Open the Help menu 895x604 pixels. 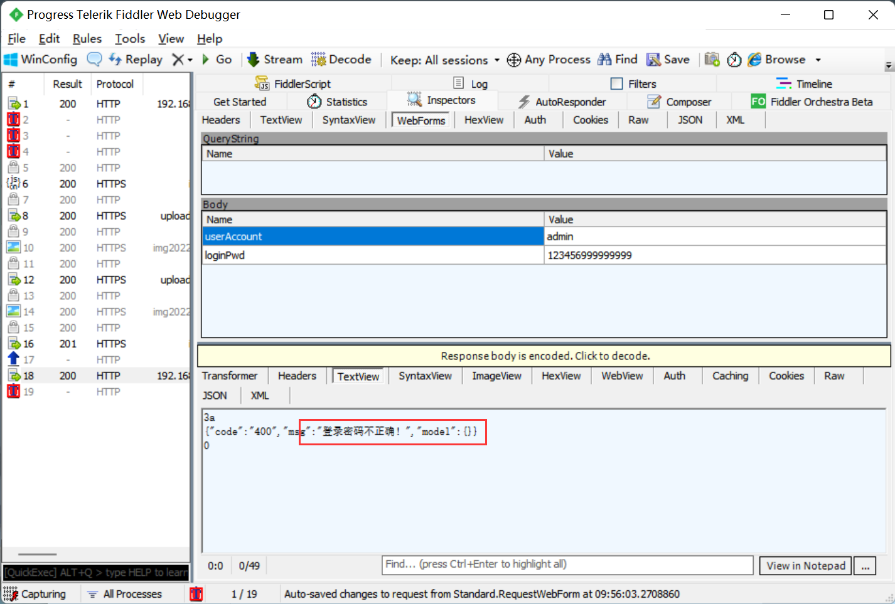[210, 39]
